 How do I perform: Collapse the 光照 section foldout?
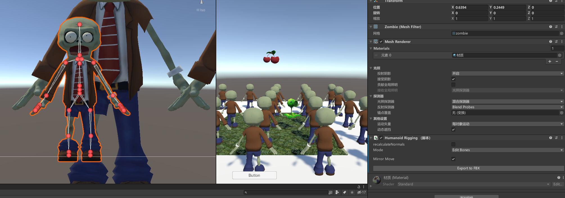[x=371, y=68]
